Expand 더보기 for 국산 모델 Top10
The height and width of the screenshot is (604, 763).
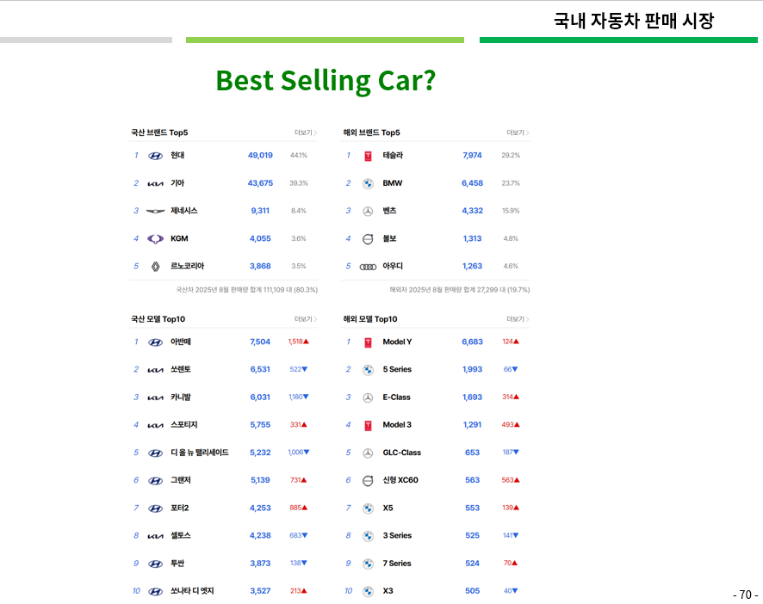302,318
